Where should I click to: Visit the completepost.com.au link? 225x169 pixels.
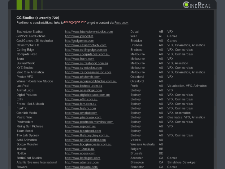pos(87,54)
